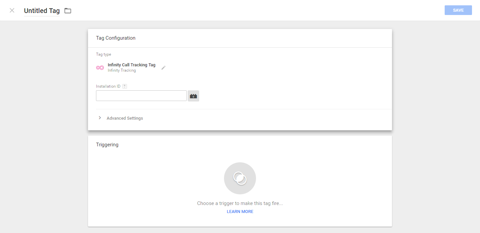
Task: Click the 'Choose a trigger to make this tag fire' text
Action: click(x=240, y=203)
